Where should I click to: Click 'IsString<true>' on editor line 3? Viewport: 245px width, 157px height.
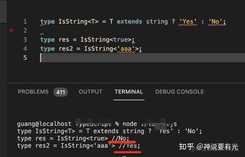[x=106, y=40]
